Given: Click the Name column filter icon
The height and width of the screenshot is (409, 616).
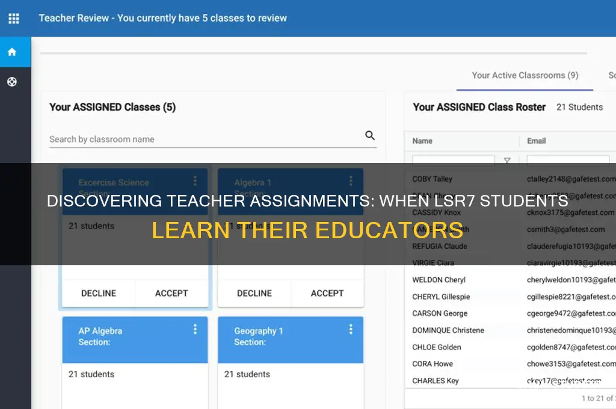Looking at the screenshot, I should [x=507, y=161].
